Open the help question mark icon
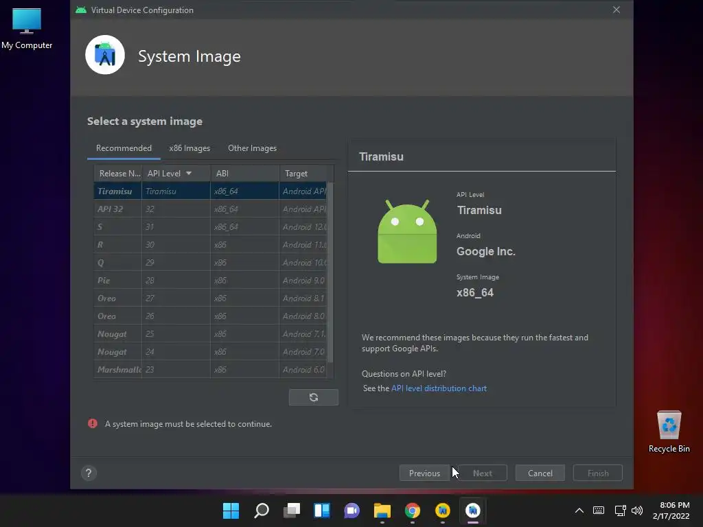 89,473
